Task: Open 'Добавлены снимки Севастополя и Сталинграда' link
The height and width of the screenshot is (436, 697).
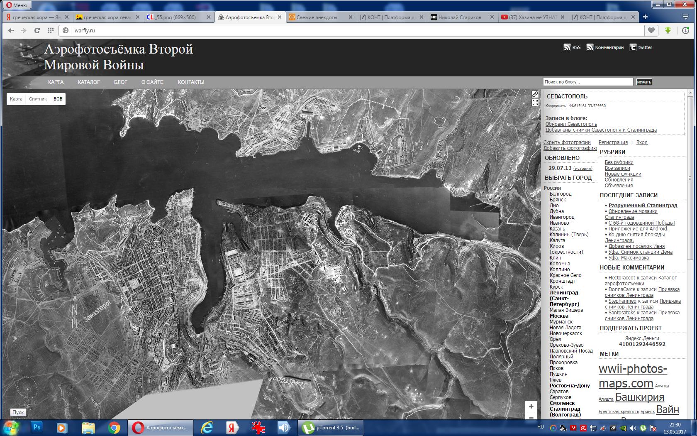Action: point(601,130)
